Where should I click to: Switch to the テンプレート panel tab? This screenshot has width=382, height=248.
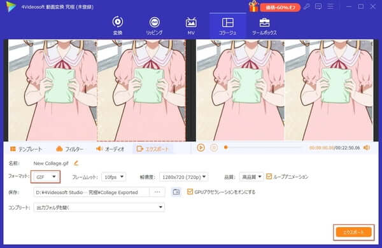tap(26, 149)
